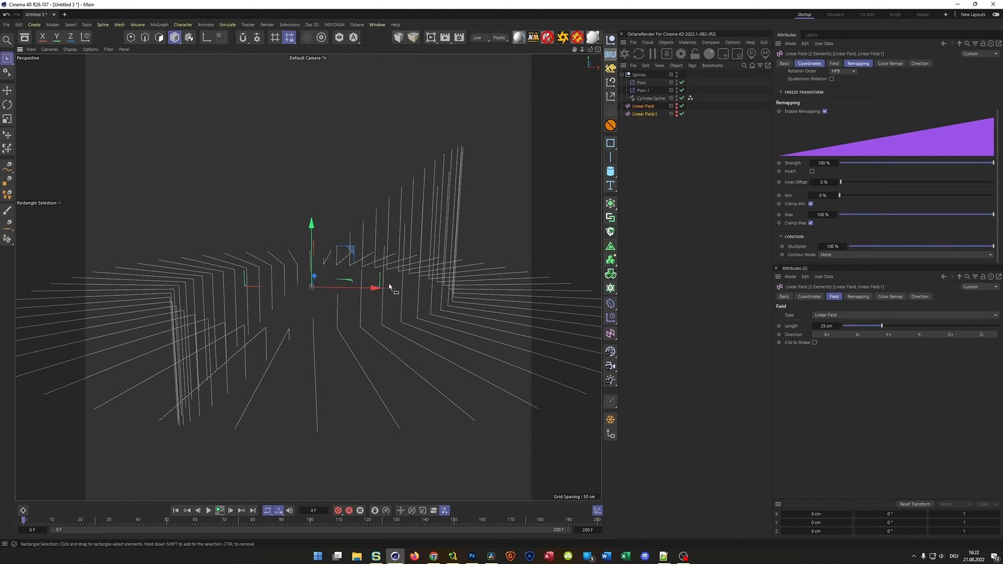Open the MoGraph menu
The width and height of the screenshot is (1003, 564).
pos(159,25)
